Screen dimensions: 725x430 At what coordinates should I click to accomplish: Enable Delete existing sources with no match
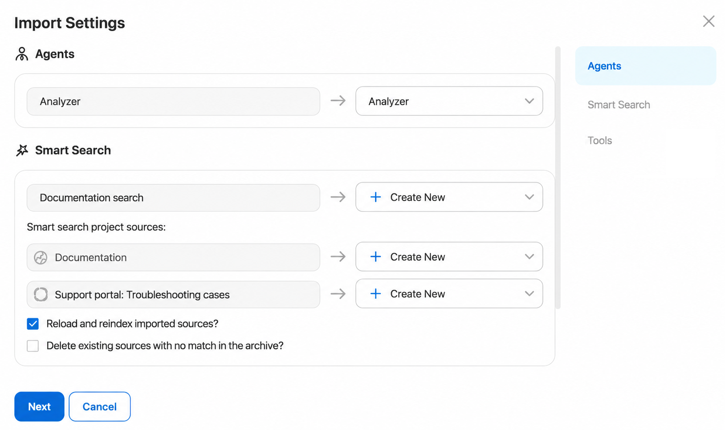pyautogui.click(x=33, y=346)
